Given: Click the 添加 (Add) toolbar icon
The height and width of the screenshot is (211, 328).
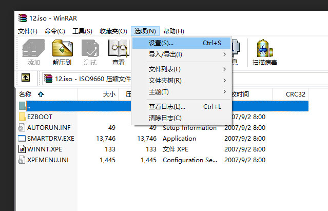Looking at the screenshot, I should [33, 52].
